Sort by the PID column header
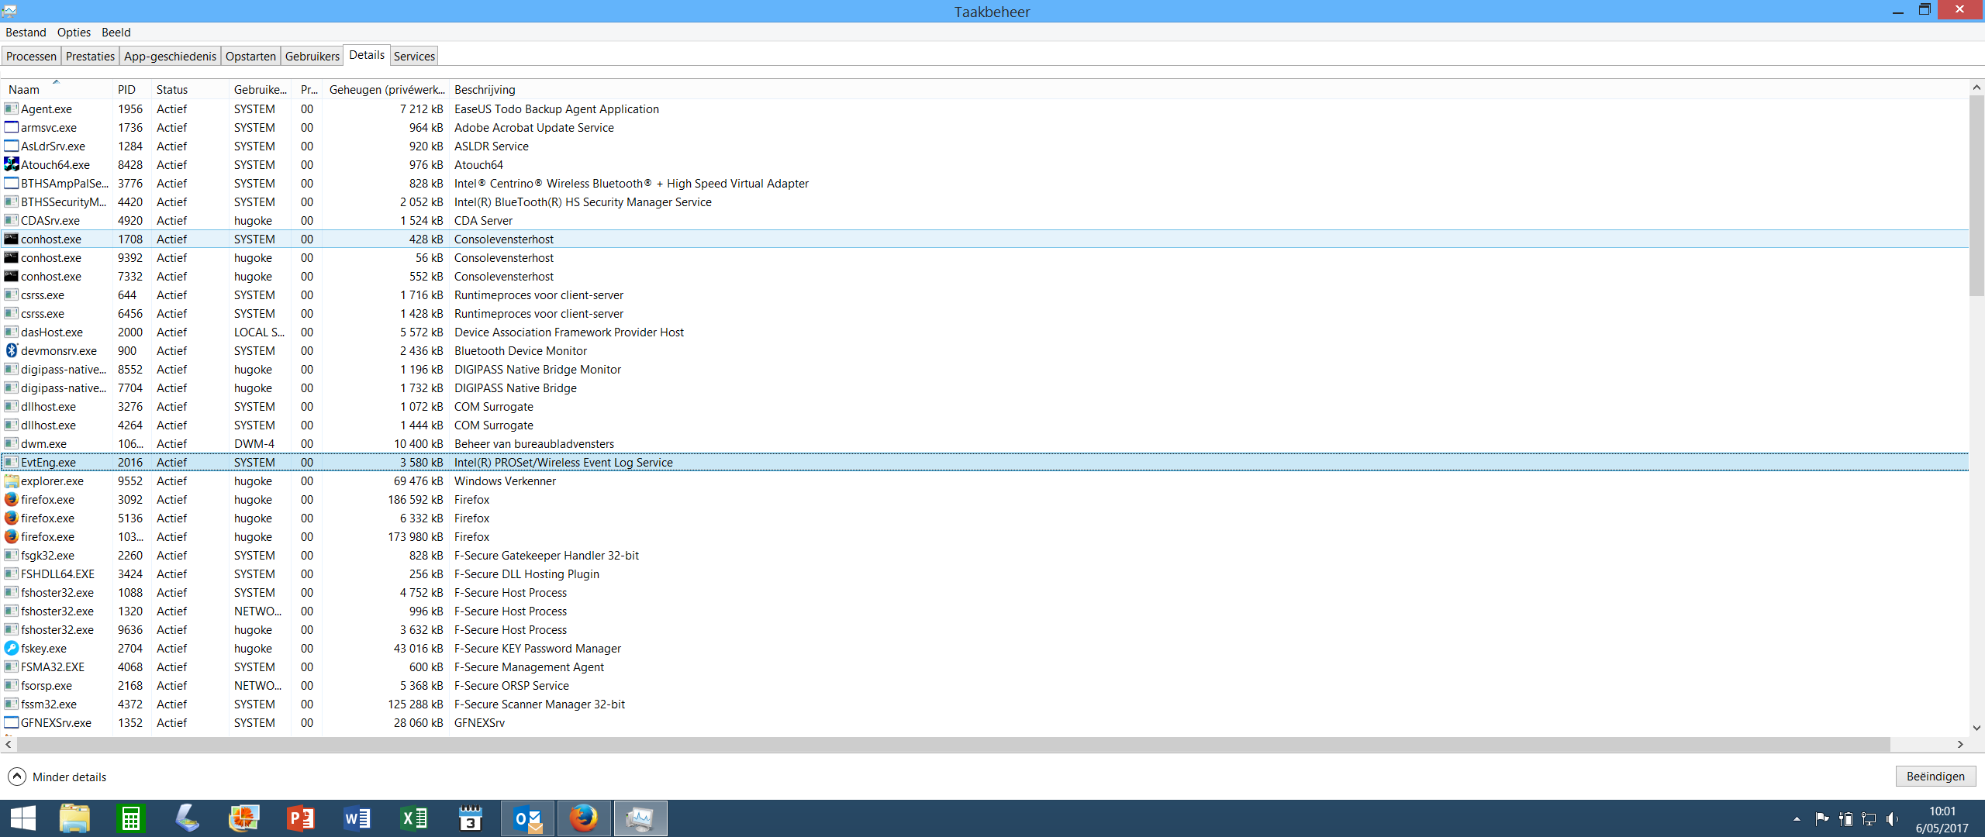This screenshot has height=837, width=1985. coord(132,89)
